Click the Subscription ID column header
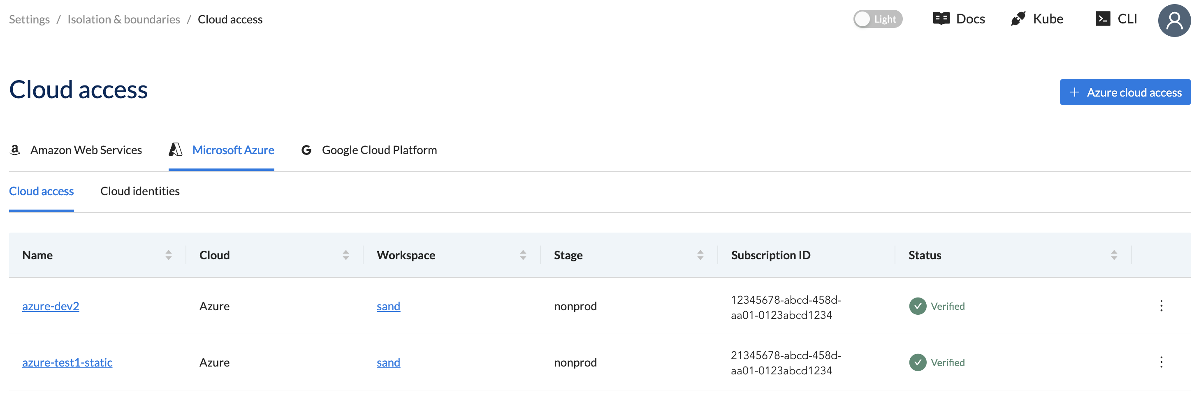Image resolution: width=1201 pixels, height=406 pixels. (770, 255)
